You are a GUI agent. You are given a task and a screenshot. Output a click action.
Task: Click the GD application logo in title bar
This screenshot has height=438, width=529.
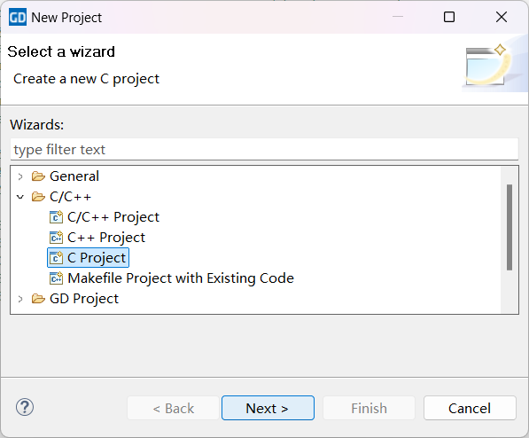click(18, 17)
